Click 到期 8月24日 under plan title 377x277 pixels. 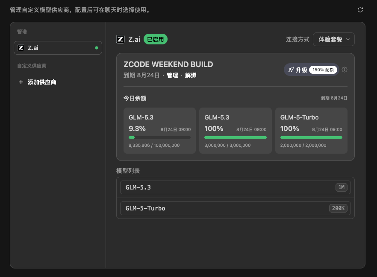[141, 76]
